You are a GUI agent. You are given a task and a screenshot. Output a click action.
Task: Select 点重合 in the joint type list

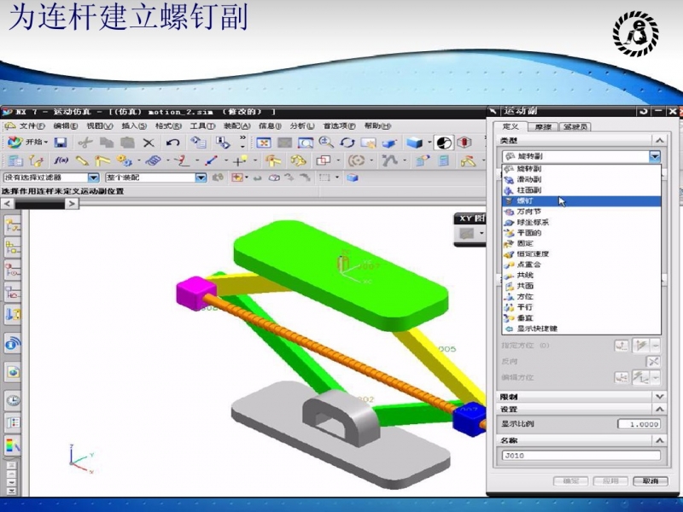point(581,265)
